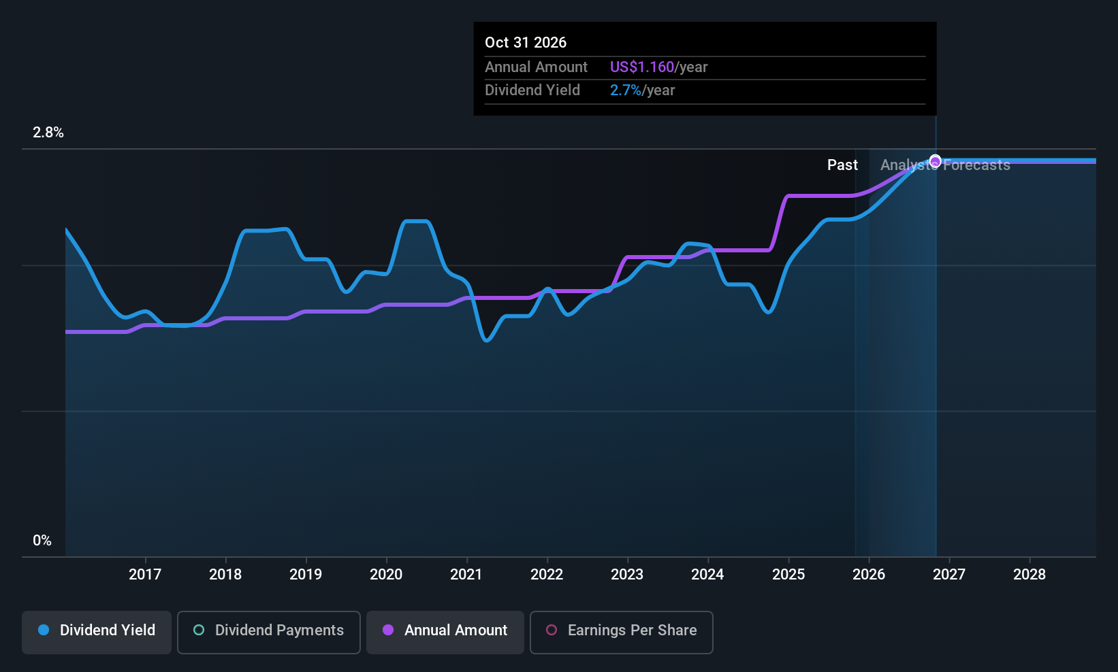Image resolution: width=1118 pixels, height=672 pixels.
Task: Click the highlighted data point marker on chart
Action: point(936,161)
